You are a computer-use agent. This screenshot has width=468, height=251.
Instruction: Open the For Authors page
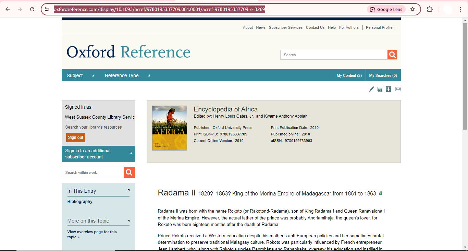click(x=349, y=27)
